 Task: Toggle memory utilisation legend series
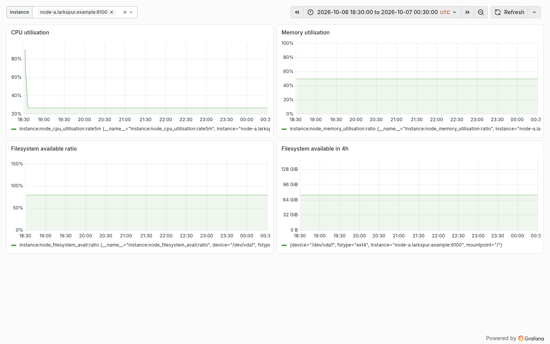pos(415,129)
